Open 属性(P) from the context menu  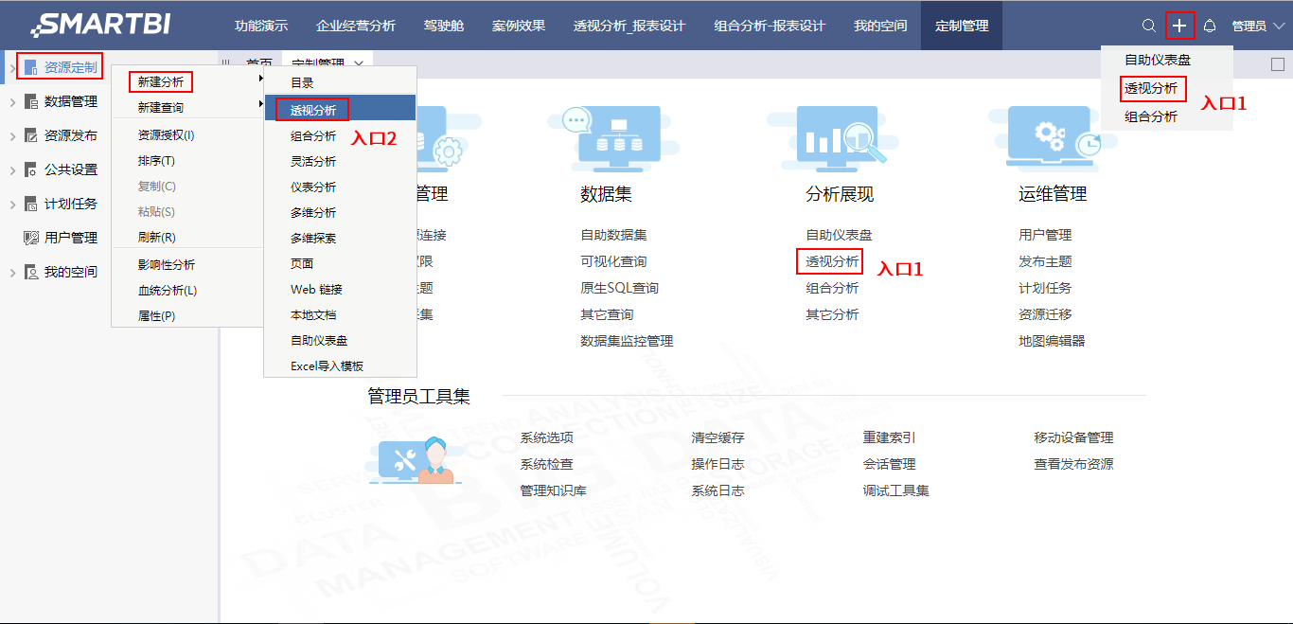click(x=187, y=316)
